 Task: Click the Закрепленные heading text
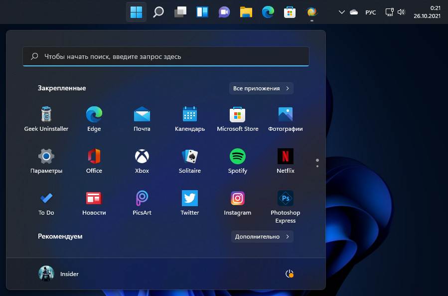[x=62, y=88]
